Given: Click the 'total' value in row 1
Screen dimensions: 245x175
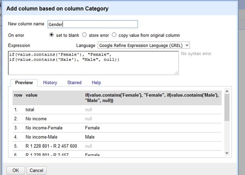Looking at the screenshot, I should tap(30, 110).
